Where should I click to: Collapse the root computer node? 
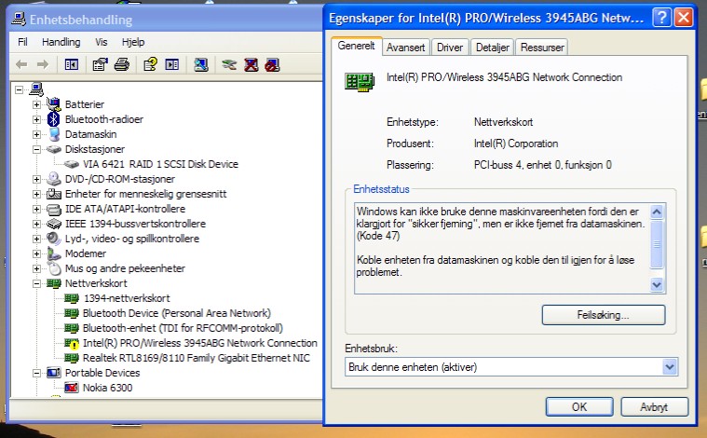coord(19,89)
